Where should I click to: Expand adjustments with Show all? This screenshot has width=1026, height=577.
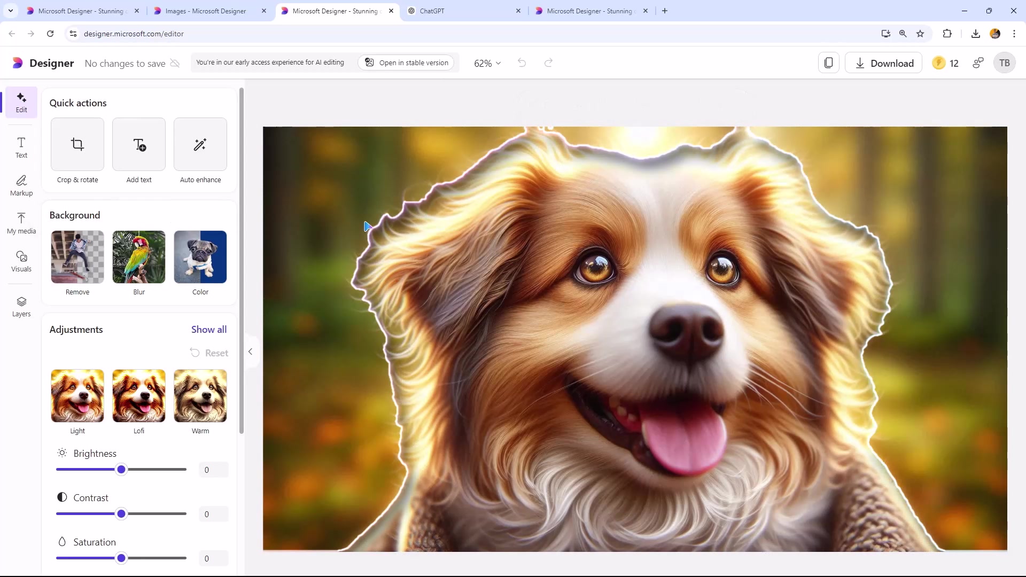tap(209, 330)
